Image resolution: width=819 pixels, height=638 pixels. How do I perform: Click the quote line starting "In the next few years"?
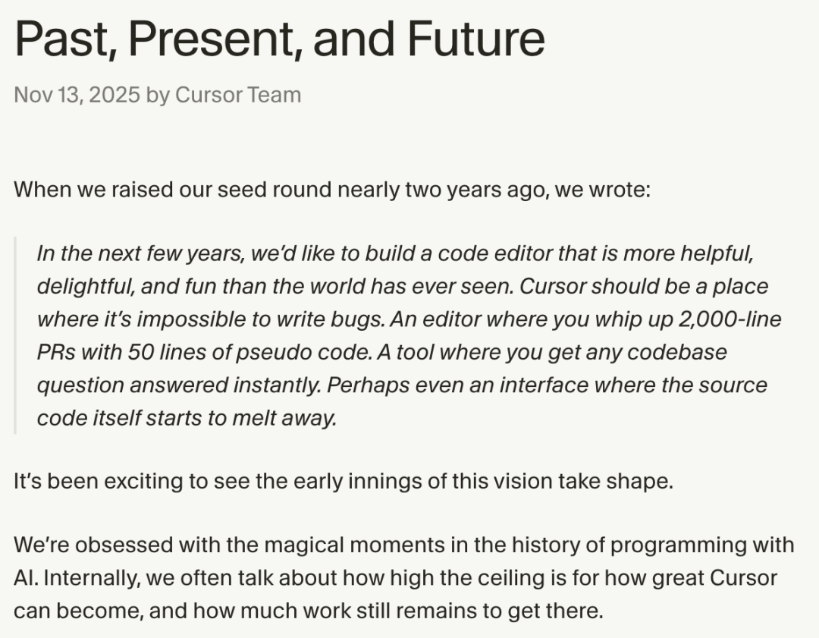(394, 253)
